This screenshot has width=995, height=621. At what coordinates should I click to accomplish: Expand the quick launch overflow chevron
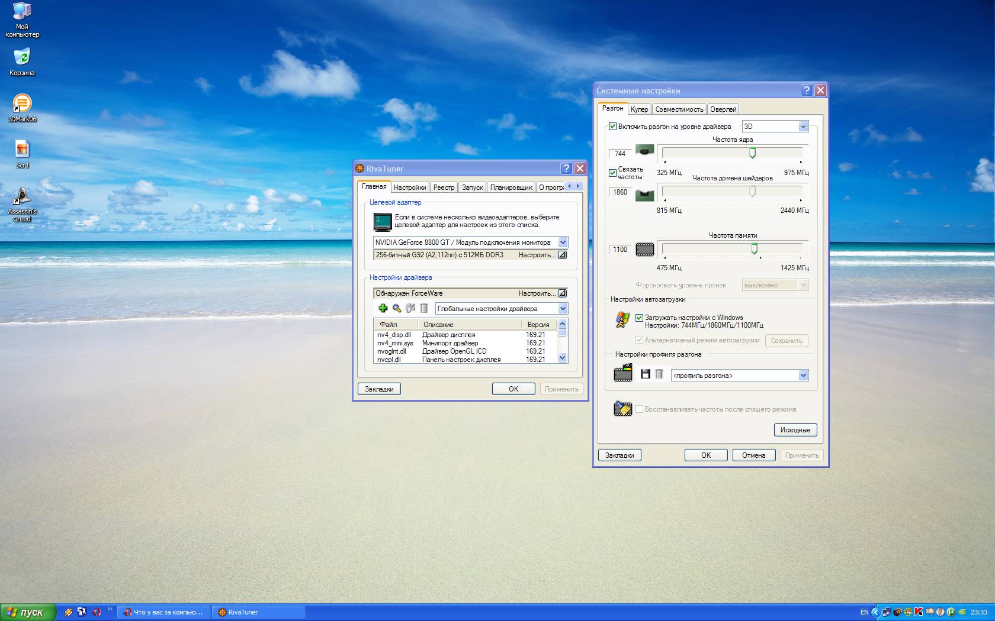point(110,609)
